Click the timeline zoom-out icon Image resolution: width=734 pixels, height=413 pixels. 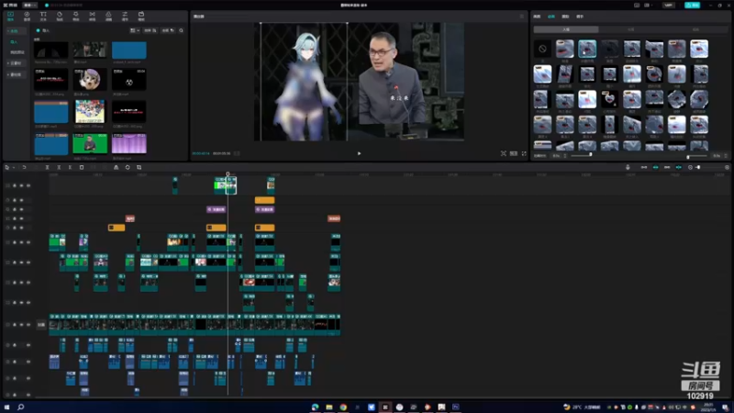pyautogui.click(x=690, y=167)
